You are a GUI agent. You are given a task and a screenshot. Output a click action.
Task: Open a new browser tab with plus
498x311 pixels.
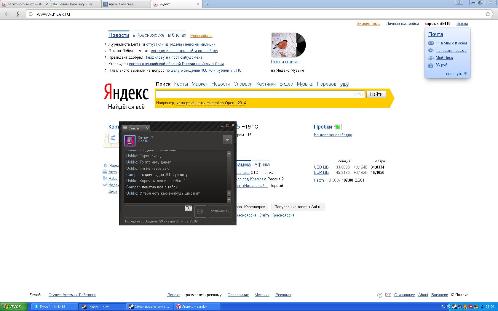click(x=207, y=4)
